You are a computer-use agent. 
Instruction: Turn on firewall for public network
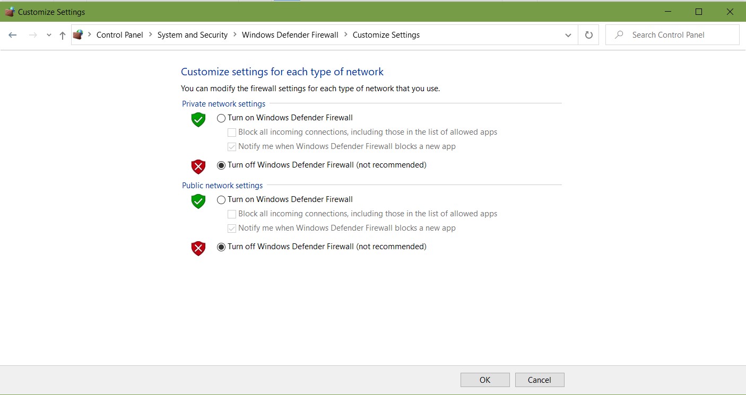pyautogui.click(x=221, y=200)
